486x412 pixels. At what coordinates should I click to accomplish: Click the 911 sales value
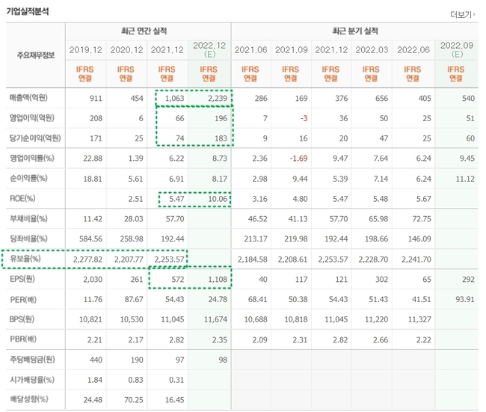click(96, 98)
